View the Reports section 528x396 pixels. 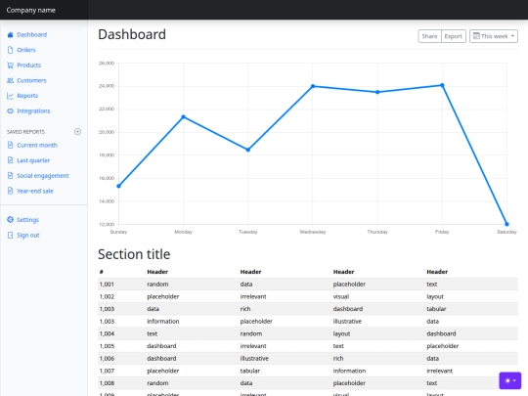[27, 96]
